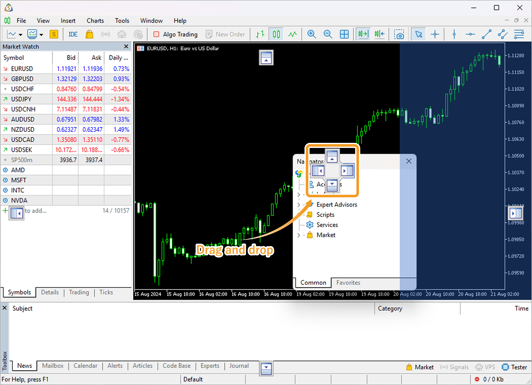Screen dimensions: 532x385
Task: Switch chart to bar chart type
Action: [260, 34]
